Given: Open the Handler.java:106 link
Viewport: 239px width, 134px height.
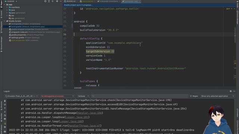Looking at the screenshot, I should pyautogui.click(x=90, y=113).
